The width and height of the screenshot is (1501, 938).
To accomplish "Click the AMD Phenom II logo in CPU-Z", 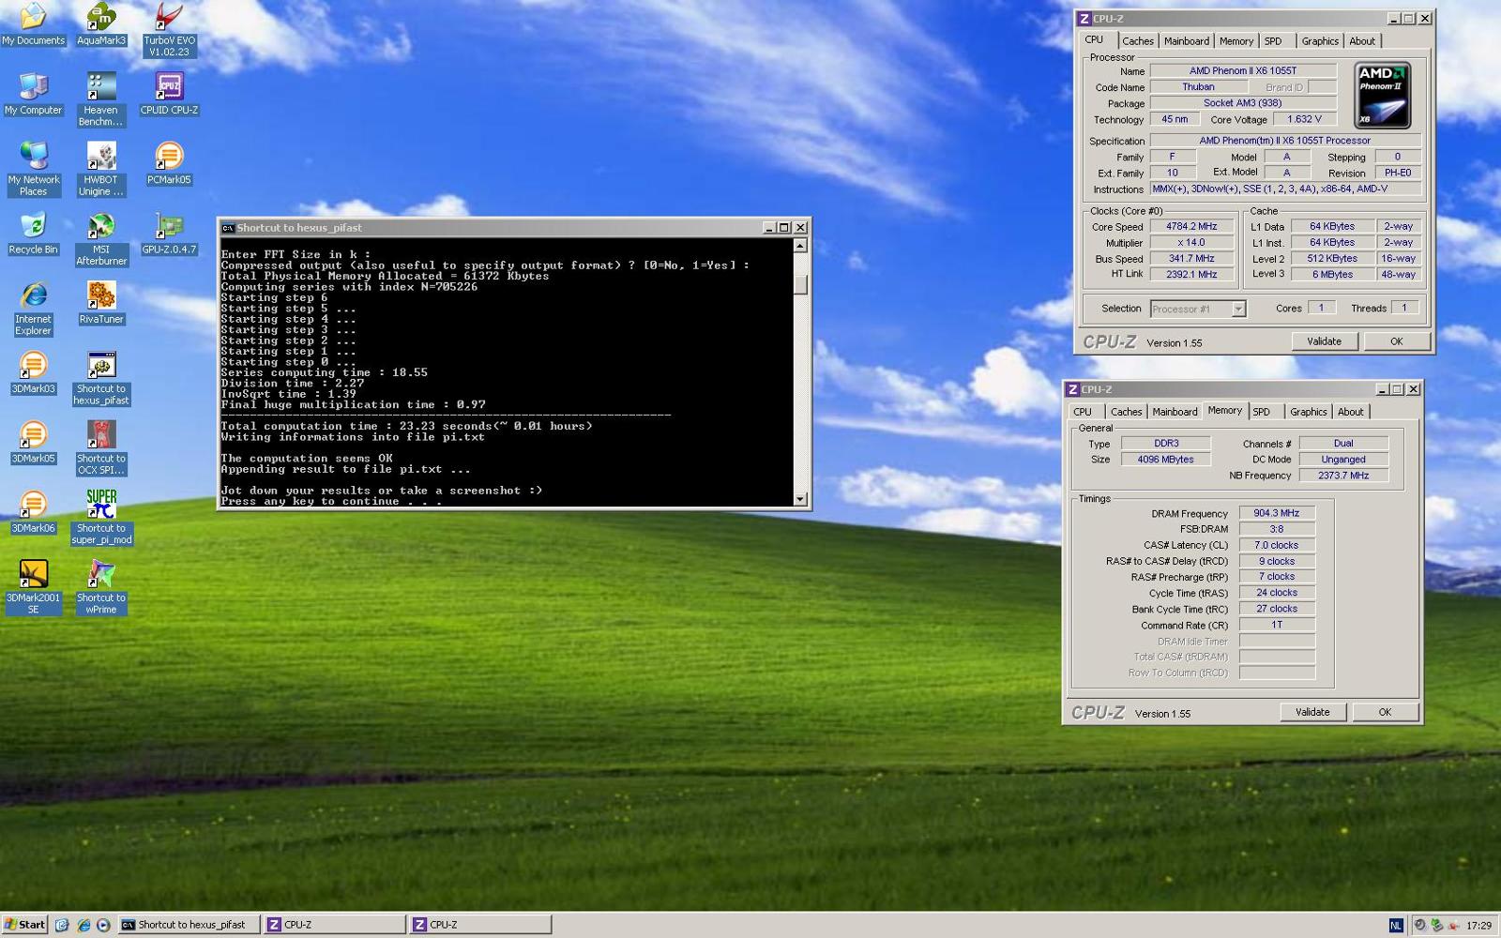I will coord(1383,95).
